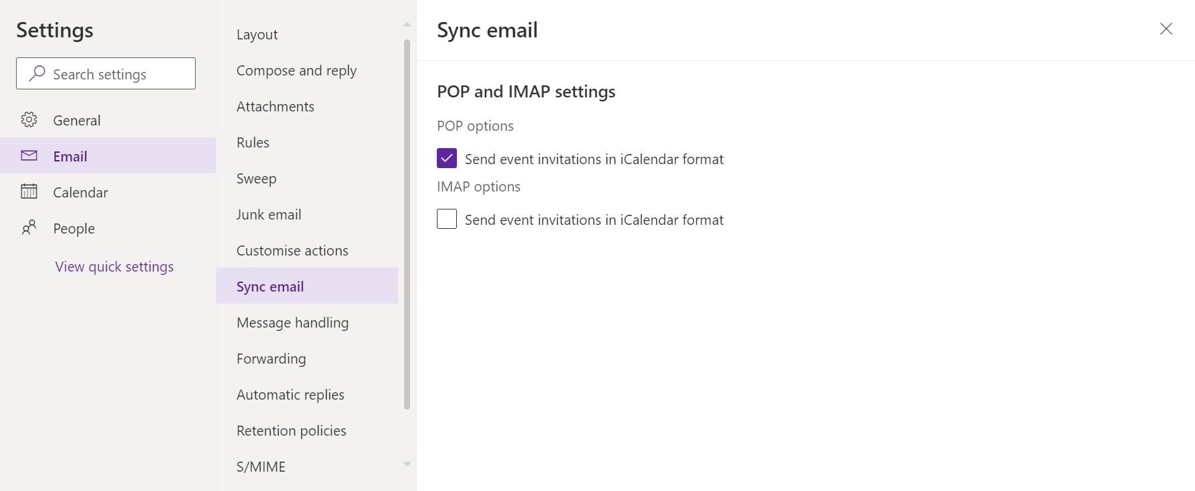Open the S/MIME settings page
The image size is (1195, 491).
[x=261, y=467]
